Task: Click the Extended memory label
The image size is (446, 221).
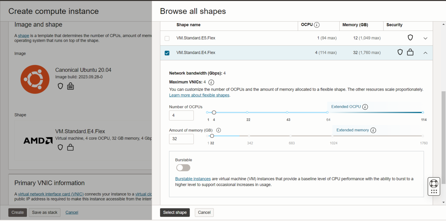Action: pos(353,130)
